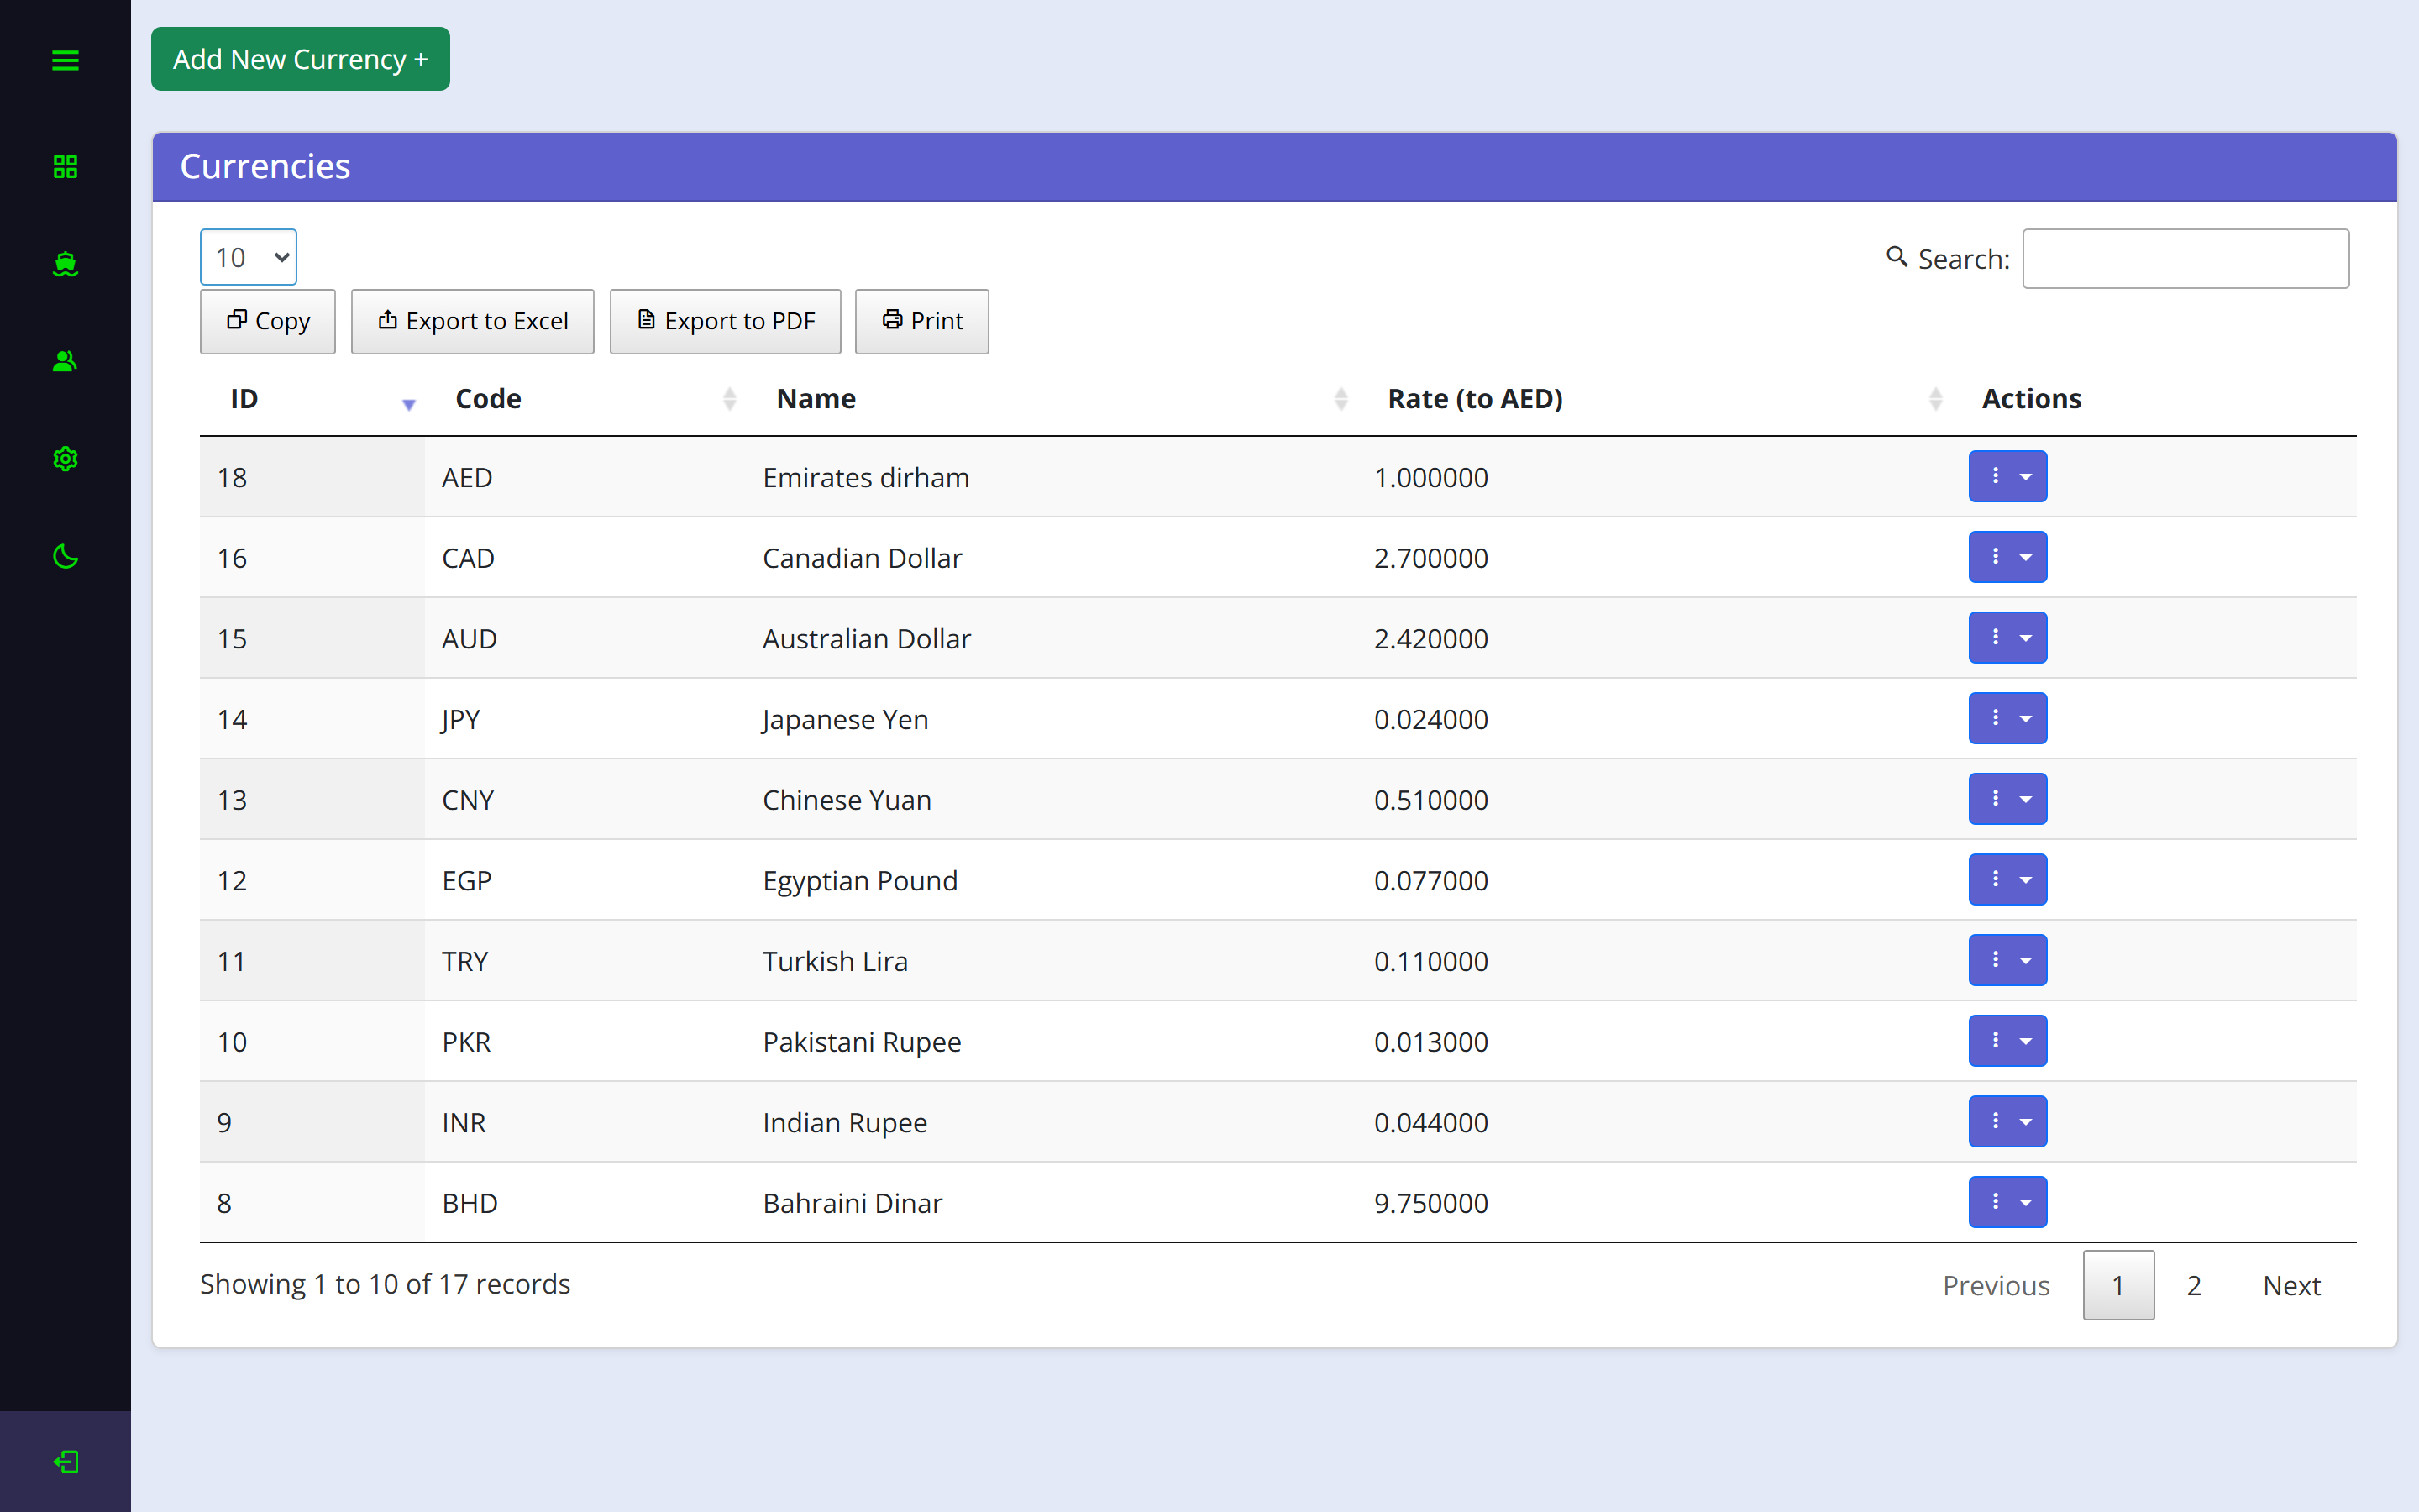Focus the Search input field
2419x1512 pixels.
pyautogui.click(x=2185, y=259)
